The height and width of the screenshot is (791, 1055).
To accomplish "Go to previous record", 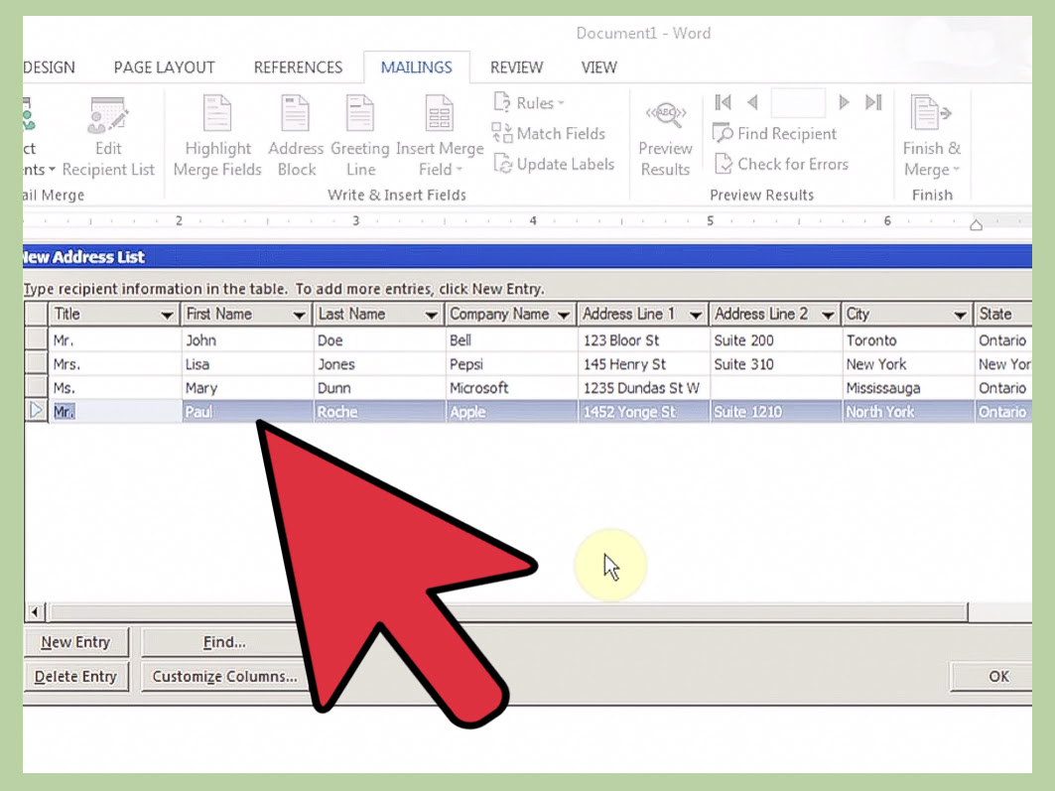I will [753, 102].
